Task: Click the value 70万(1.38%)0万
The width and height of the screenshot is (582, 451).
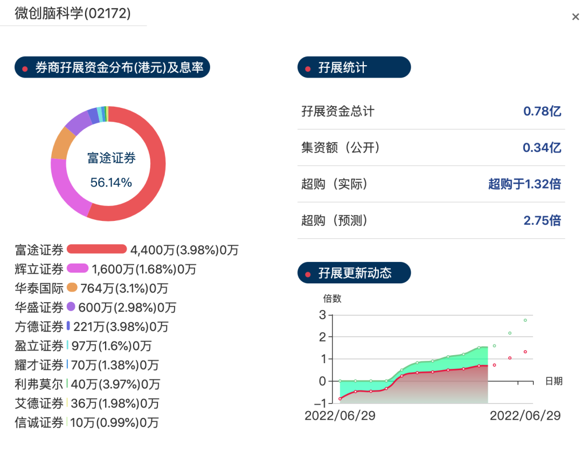Action: 115,365
